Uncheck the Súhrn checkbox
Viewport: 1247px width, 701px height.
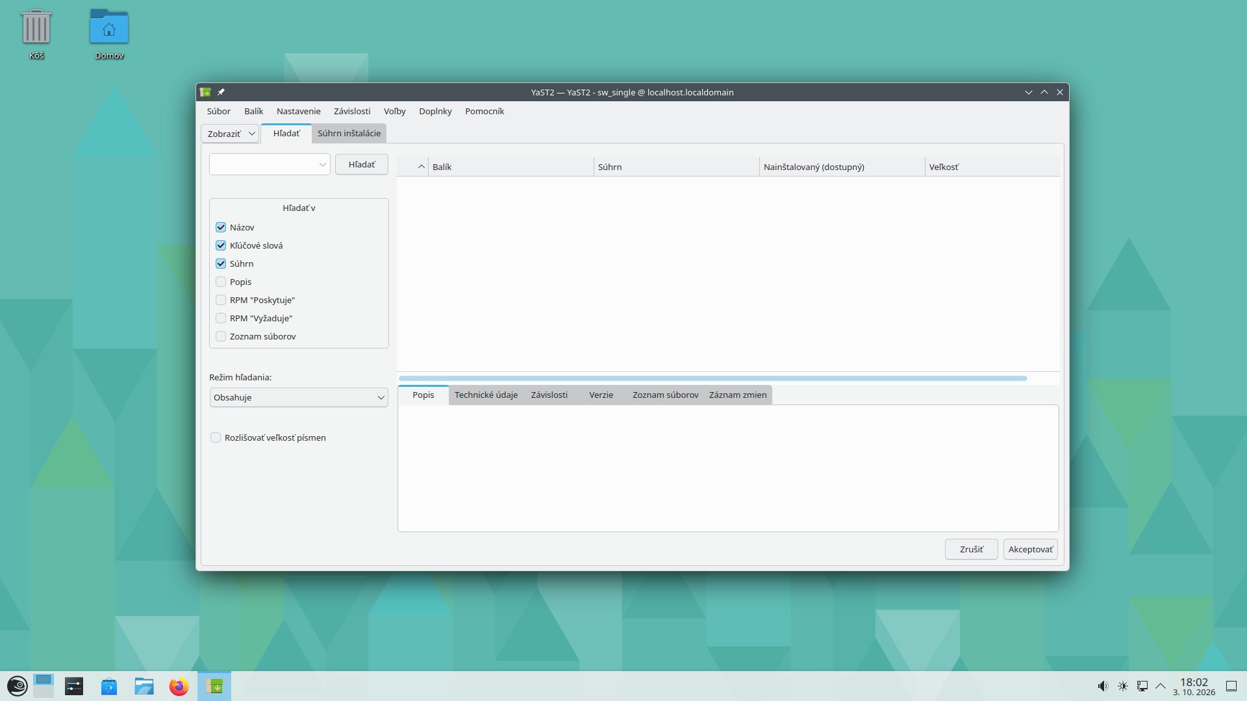tap(221, 264)
